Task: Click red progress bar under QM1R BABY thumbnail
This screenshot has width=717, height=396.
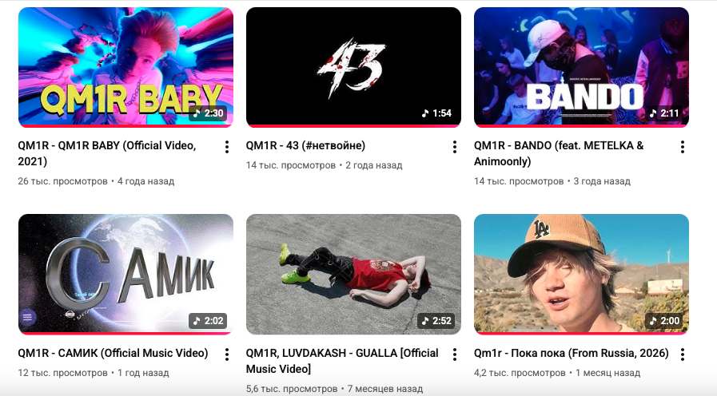Action: [x=125, y=125]
